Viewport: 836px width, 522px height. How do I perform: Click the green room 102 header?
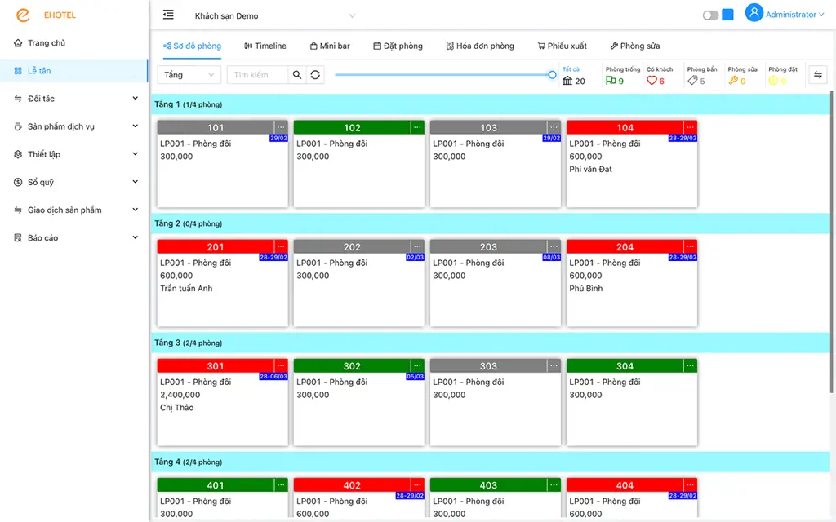(352, 127)
